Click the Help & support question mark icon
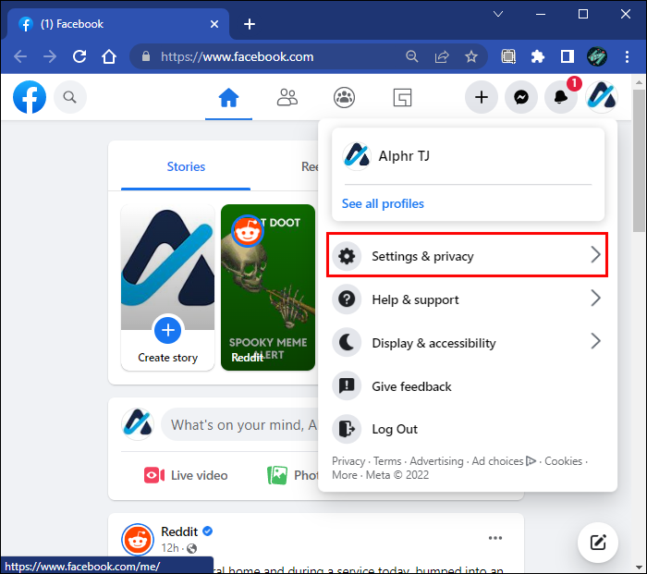This screenshot has height=574, width=647. (347, 299)
